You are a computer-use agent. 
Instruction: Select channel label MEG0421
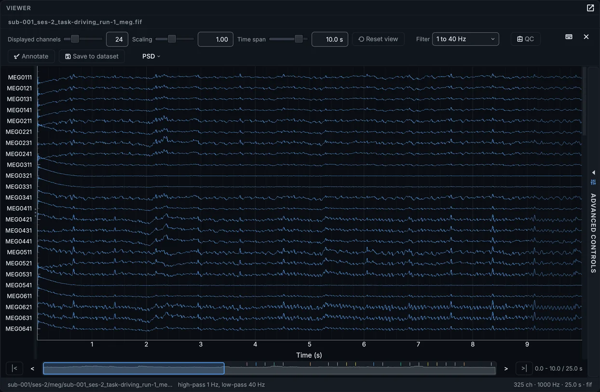pyautogui.click(x=19, y=220)
